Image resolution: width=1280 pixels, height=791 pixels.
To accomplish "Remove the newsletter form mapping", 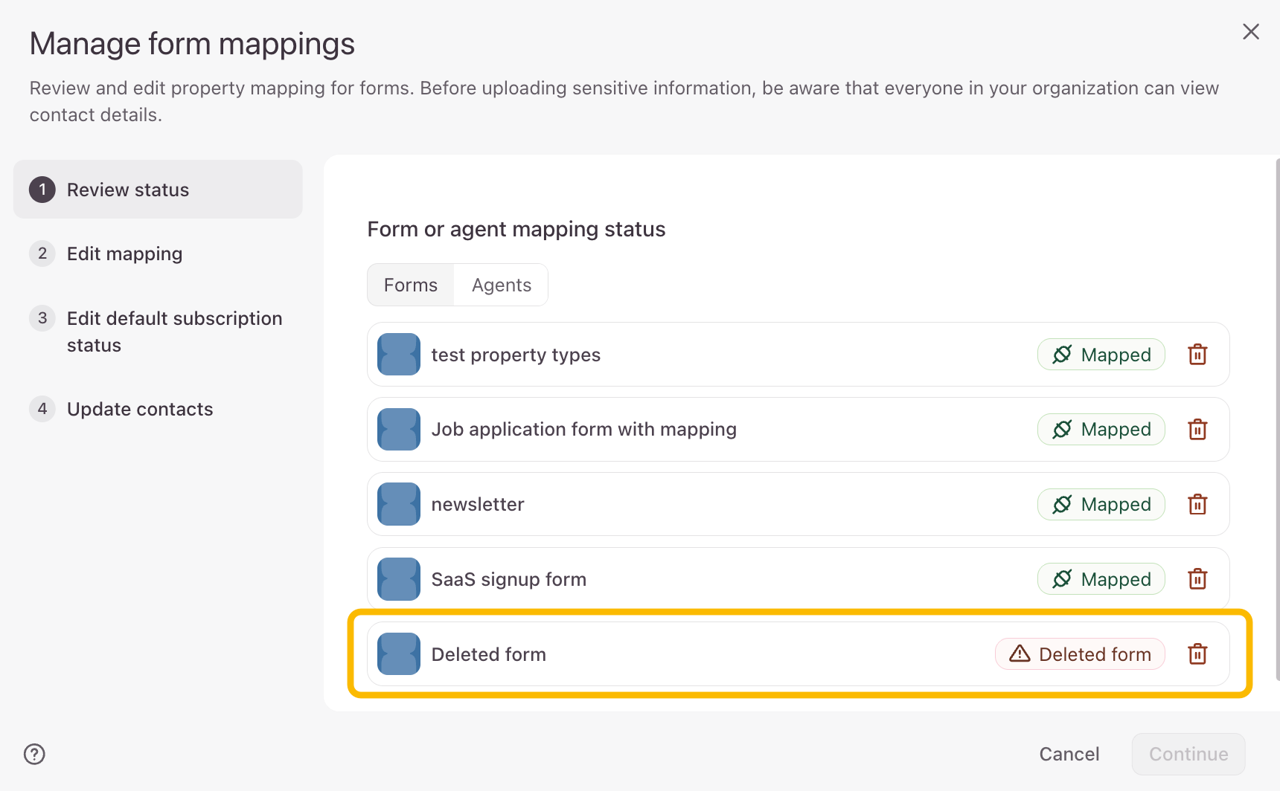I will 1197,505.
